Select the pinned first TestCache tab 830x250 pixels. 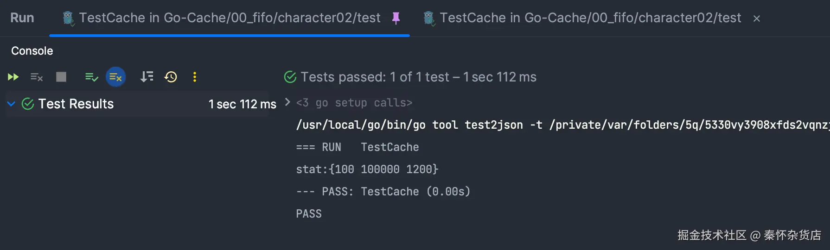coord(229,18)
